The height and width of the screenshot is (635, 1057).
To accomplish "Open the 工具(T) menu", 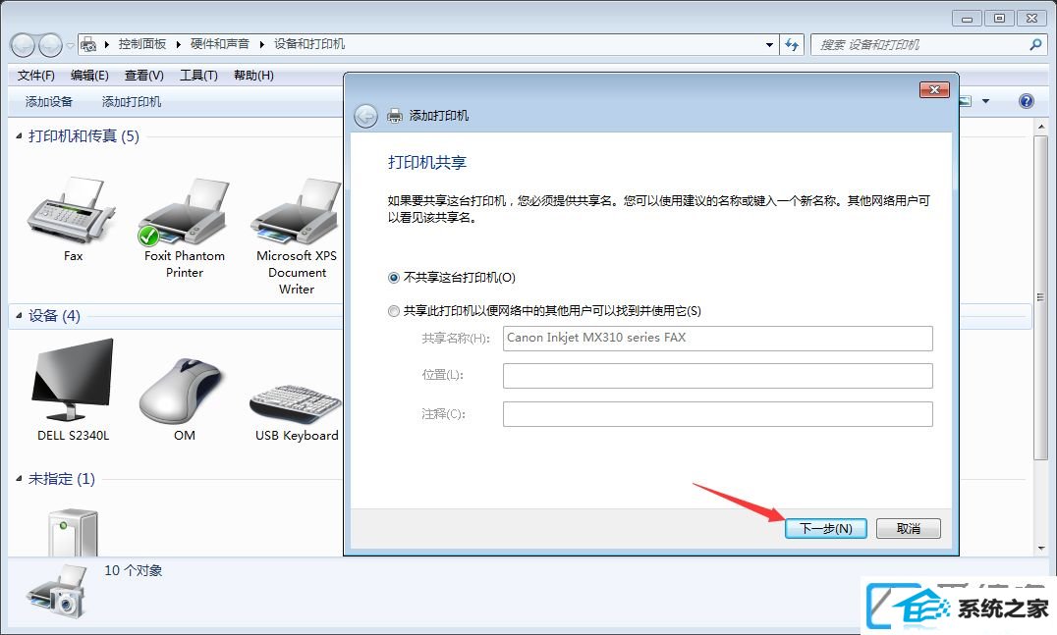I will pos(198,76).
